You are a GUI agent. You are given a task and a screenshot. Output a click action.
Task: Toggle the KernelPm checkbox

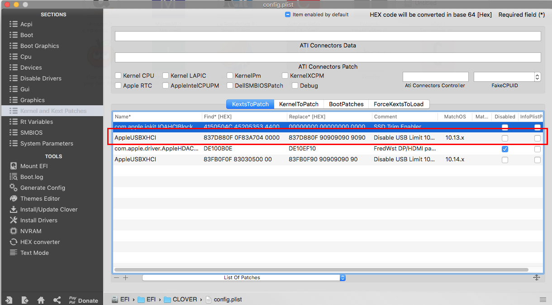pyautogui.click(x=230, y=75)
